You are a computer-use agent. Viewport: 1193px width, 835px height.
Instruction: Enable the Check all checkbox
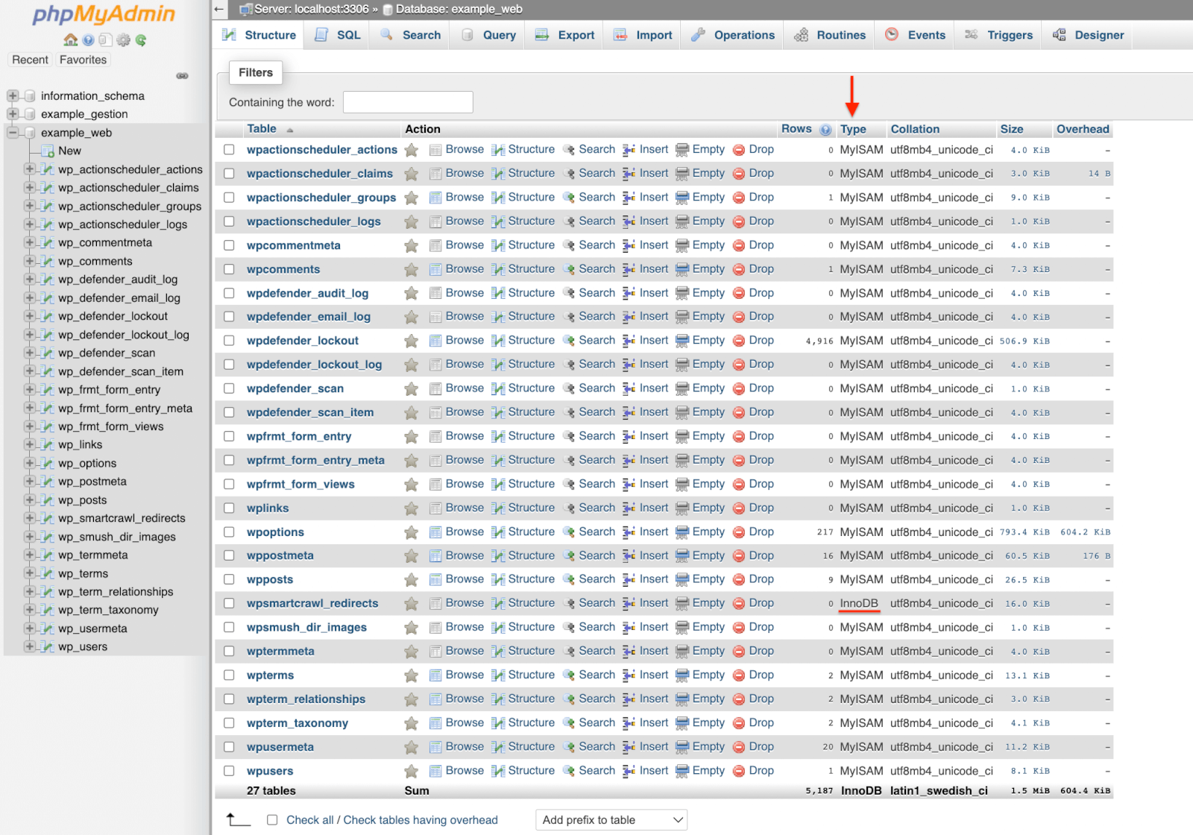273,819
